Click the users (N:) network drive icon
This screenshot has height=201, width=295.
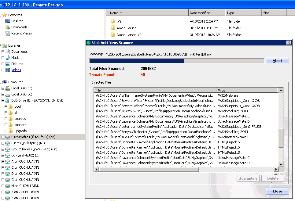point(8,143)
